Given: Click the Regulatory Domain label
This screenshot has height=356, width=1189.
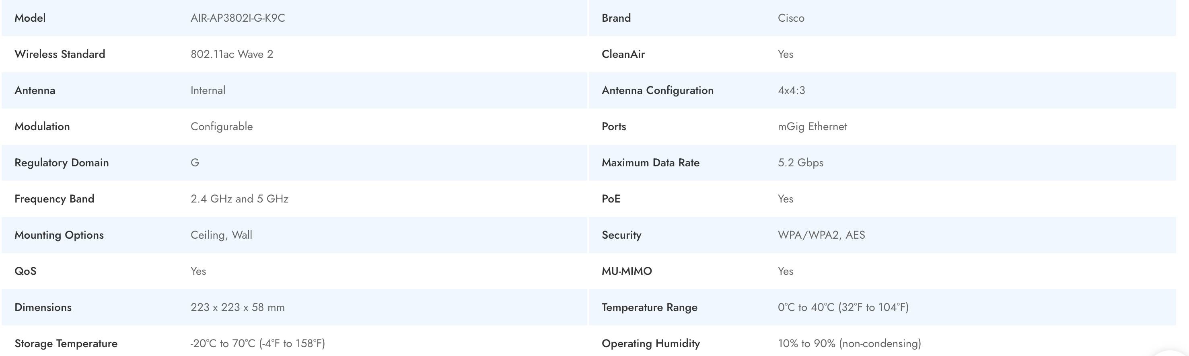Looking at the screenshot, I should tap(62, 163).
